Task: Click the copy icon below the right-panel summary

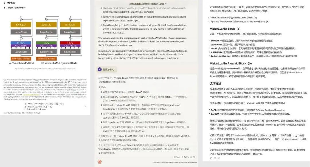Action: [x=211, y=158]
